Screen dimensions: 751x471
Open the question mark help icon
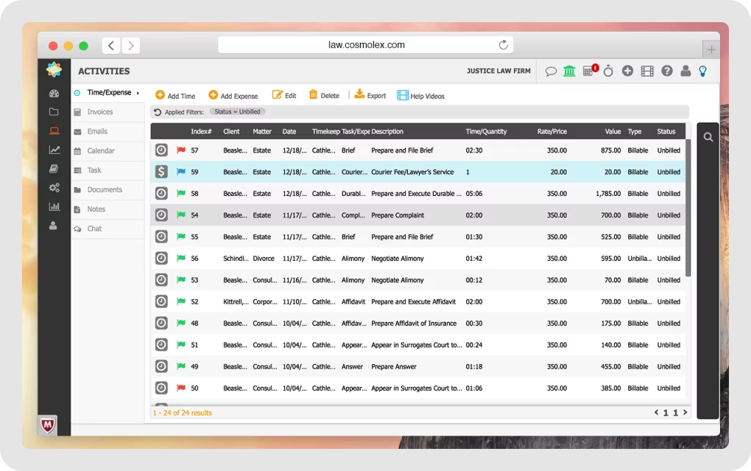[x=667, y=71]
